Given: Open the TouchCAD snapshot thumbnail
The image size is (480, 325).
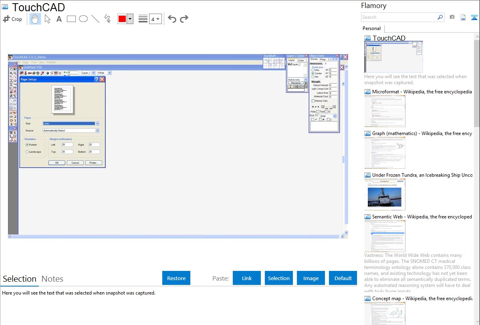Looking at the screenshot, I should click(x=394, y=57).
